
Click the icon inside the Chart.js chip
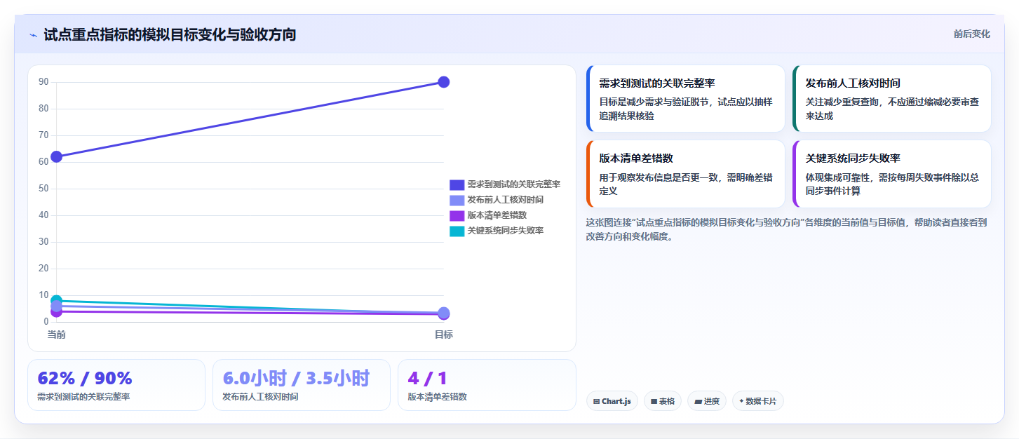pos(596,402)
